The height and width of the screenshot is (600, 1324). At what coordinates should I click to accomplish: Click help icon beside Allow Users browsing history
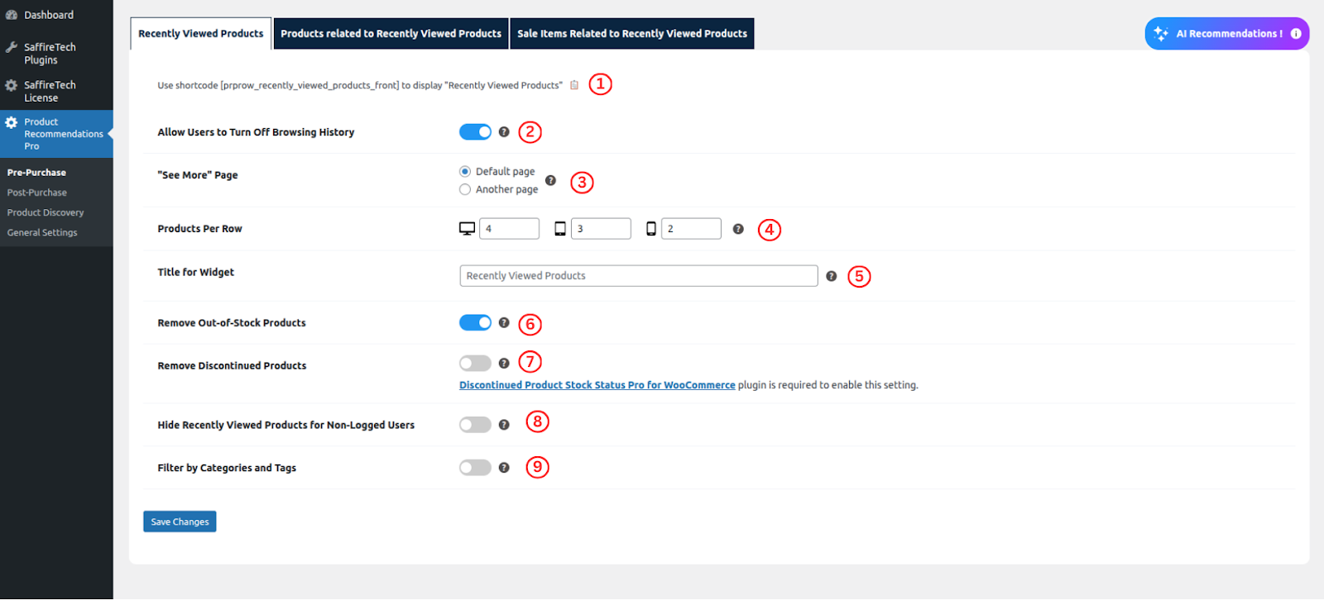504,132
